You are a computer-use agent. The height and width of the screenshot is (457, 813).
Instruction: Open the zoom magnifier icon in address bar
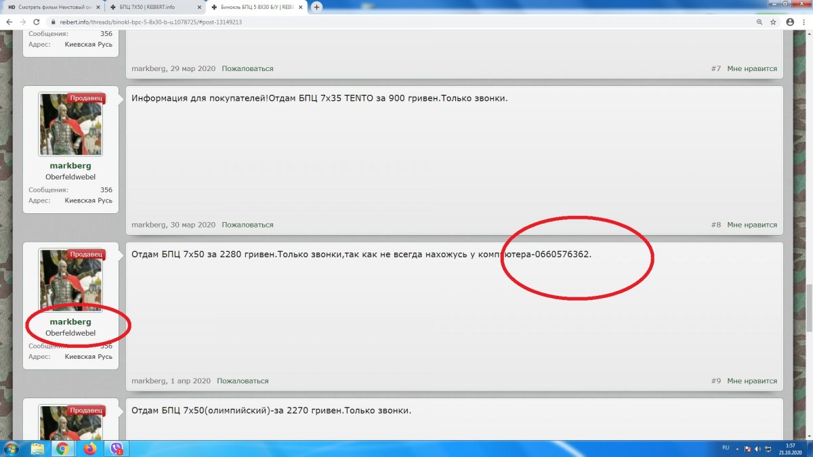click(x=759, y=22)
